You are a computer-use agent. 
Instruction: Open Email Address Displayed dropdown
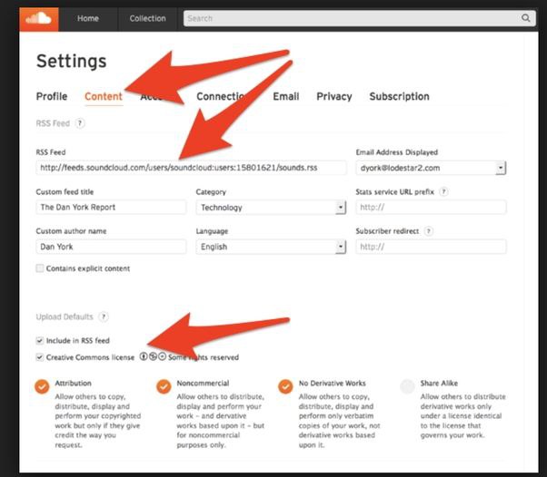pyautogui.click(x=432, y=168)
